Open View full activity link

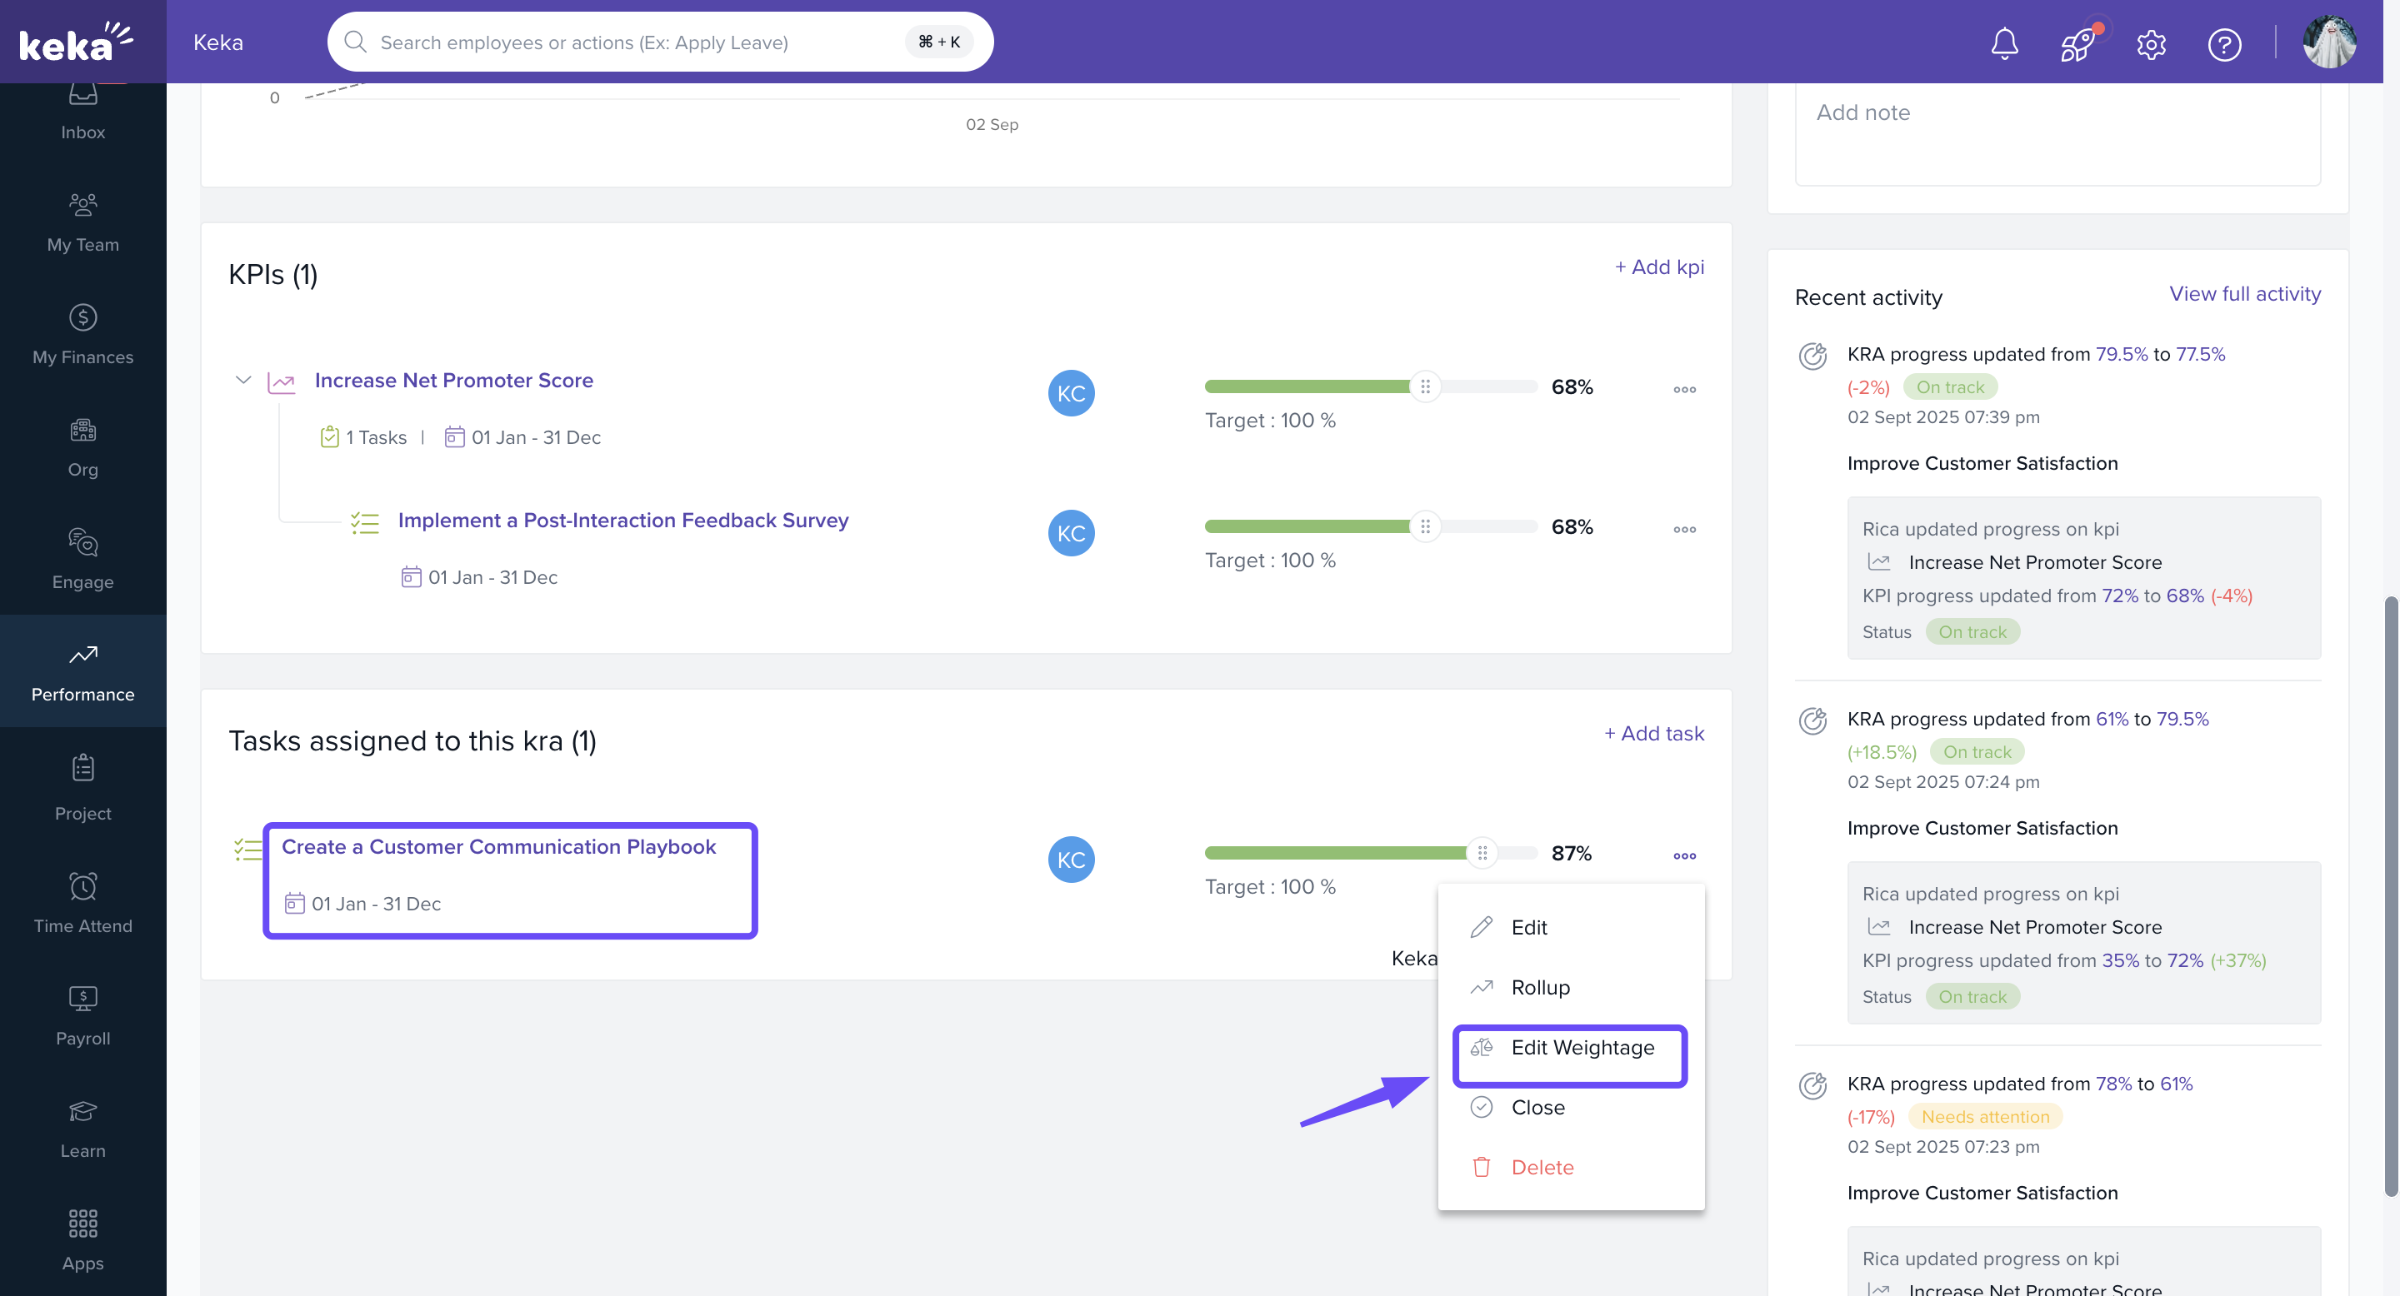coord(2244,294)
